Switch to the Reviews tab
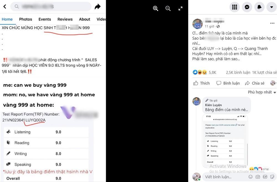 tap(65, 19)
